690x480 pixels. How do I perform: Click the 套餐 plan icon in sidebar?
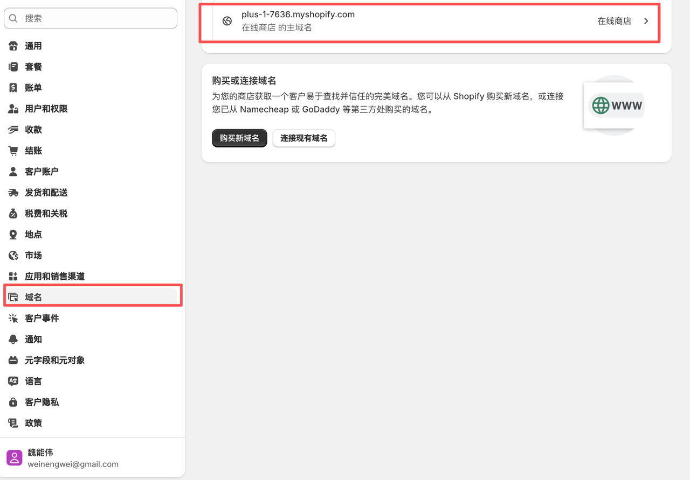[x=13, y=67]
